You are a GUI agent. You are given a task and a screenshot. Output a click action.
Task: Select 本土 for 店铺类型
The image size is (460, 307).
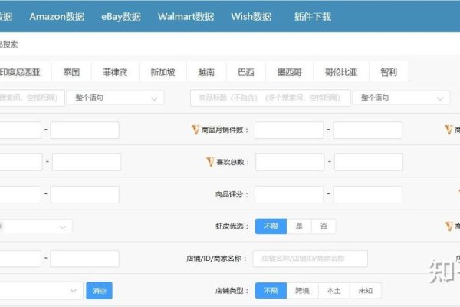[x=333, y=291]
